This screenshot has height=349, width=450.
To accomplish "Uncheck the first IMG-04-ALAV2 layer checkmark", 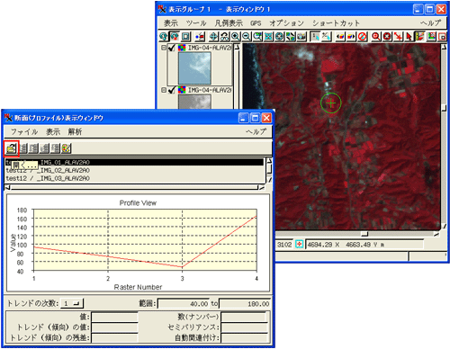I will point(172,48).
